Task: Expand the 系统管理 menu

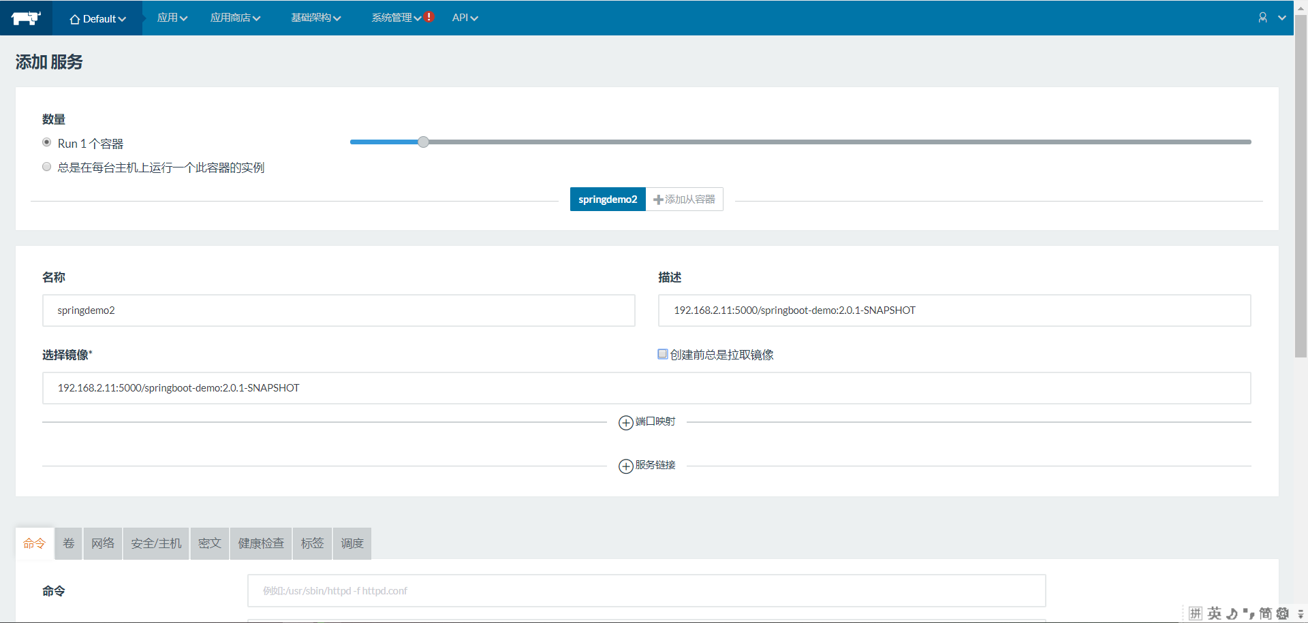Action: click(396, 18)
